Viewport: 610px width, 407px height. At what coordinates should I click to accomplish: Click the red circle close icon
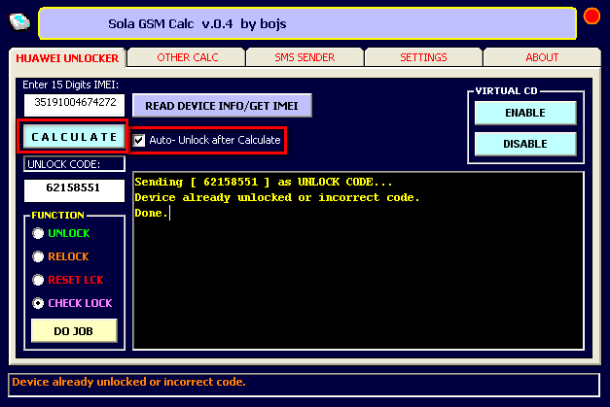pos(592,17)
